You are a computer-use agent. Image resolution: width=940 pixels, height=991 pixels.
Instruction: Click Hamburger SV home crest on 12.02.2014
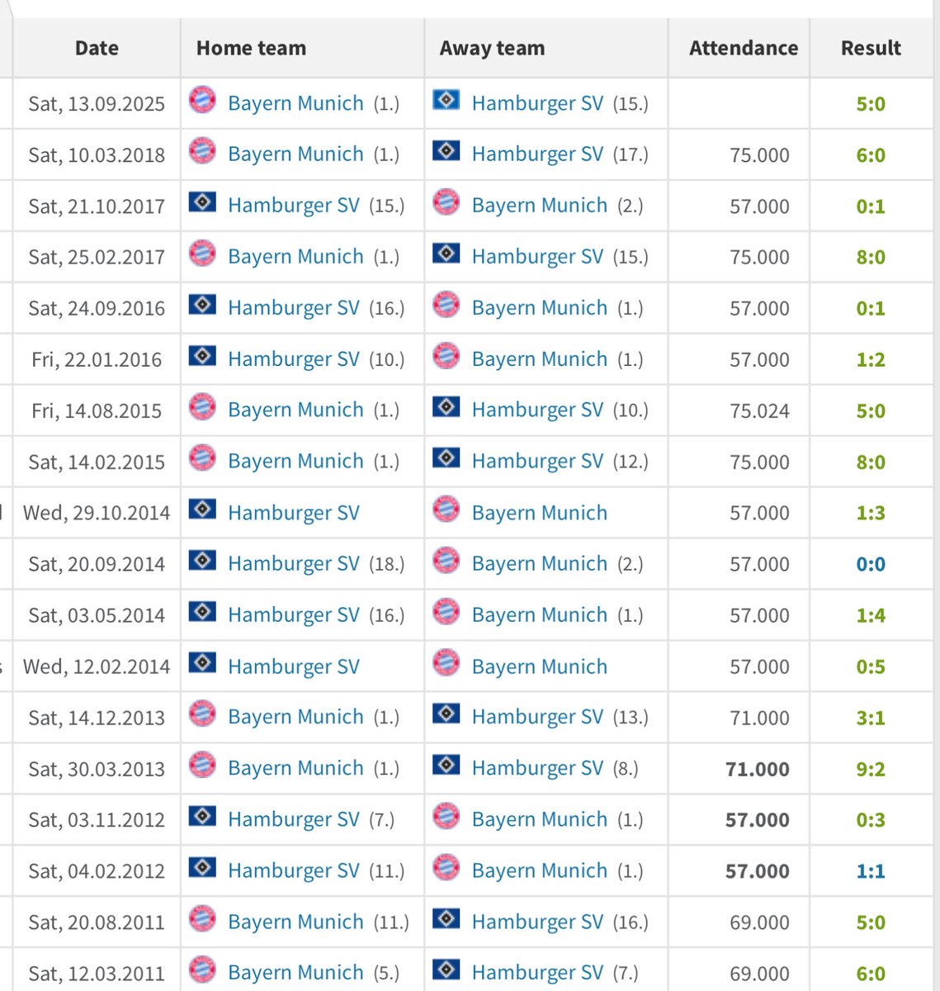(202, 663)
